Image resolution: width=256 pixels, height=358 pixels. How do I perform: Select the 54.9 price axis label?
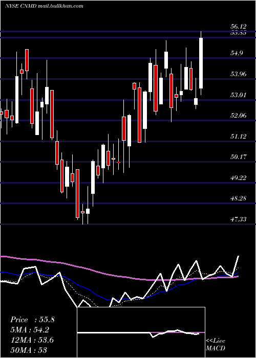[237, 53]
